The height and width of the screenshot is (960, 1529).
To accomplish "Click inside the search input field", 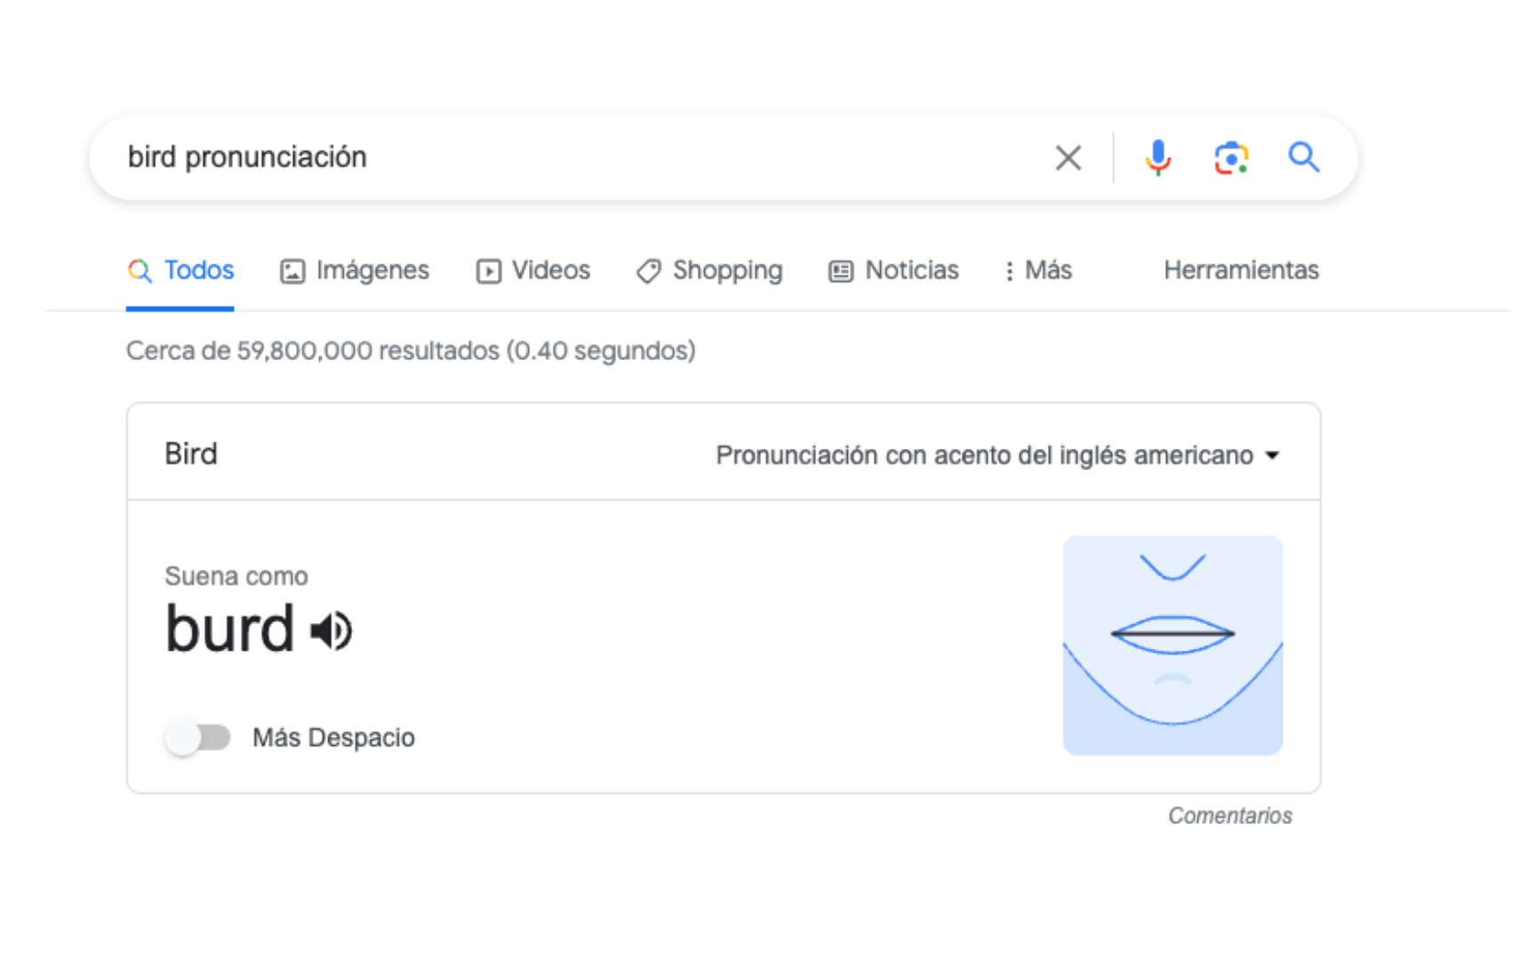I will 533,157.
